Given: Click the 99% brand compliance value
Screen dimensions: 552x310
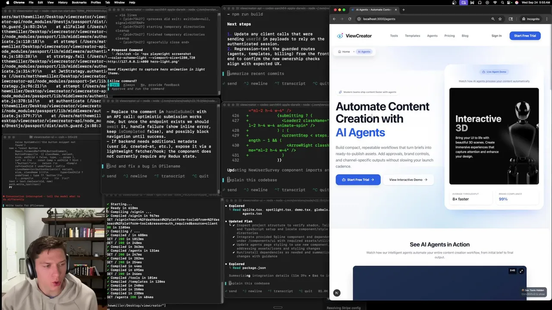Looking at the screenshot, I should 503,199.
